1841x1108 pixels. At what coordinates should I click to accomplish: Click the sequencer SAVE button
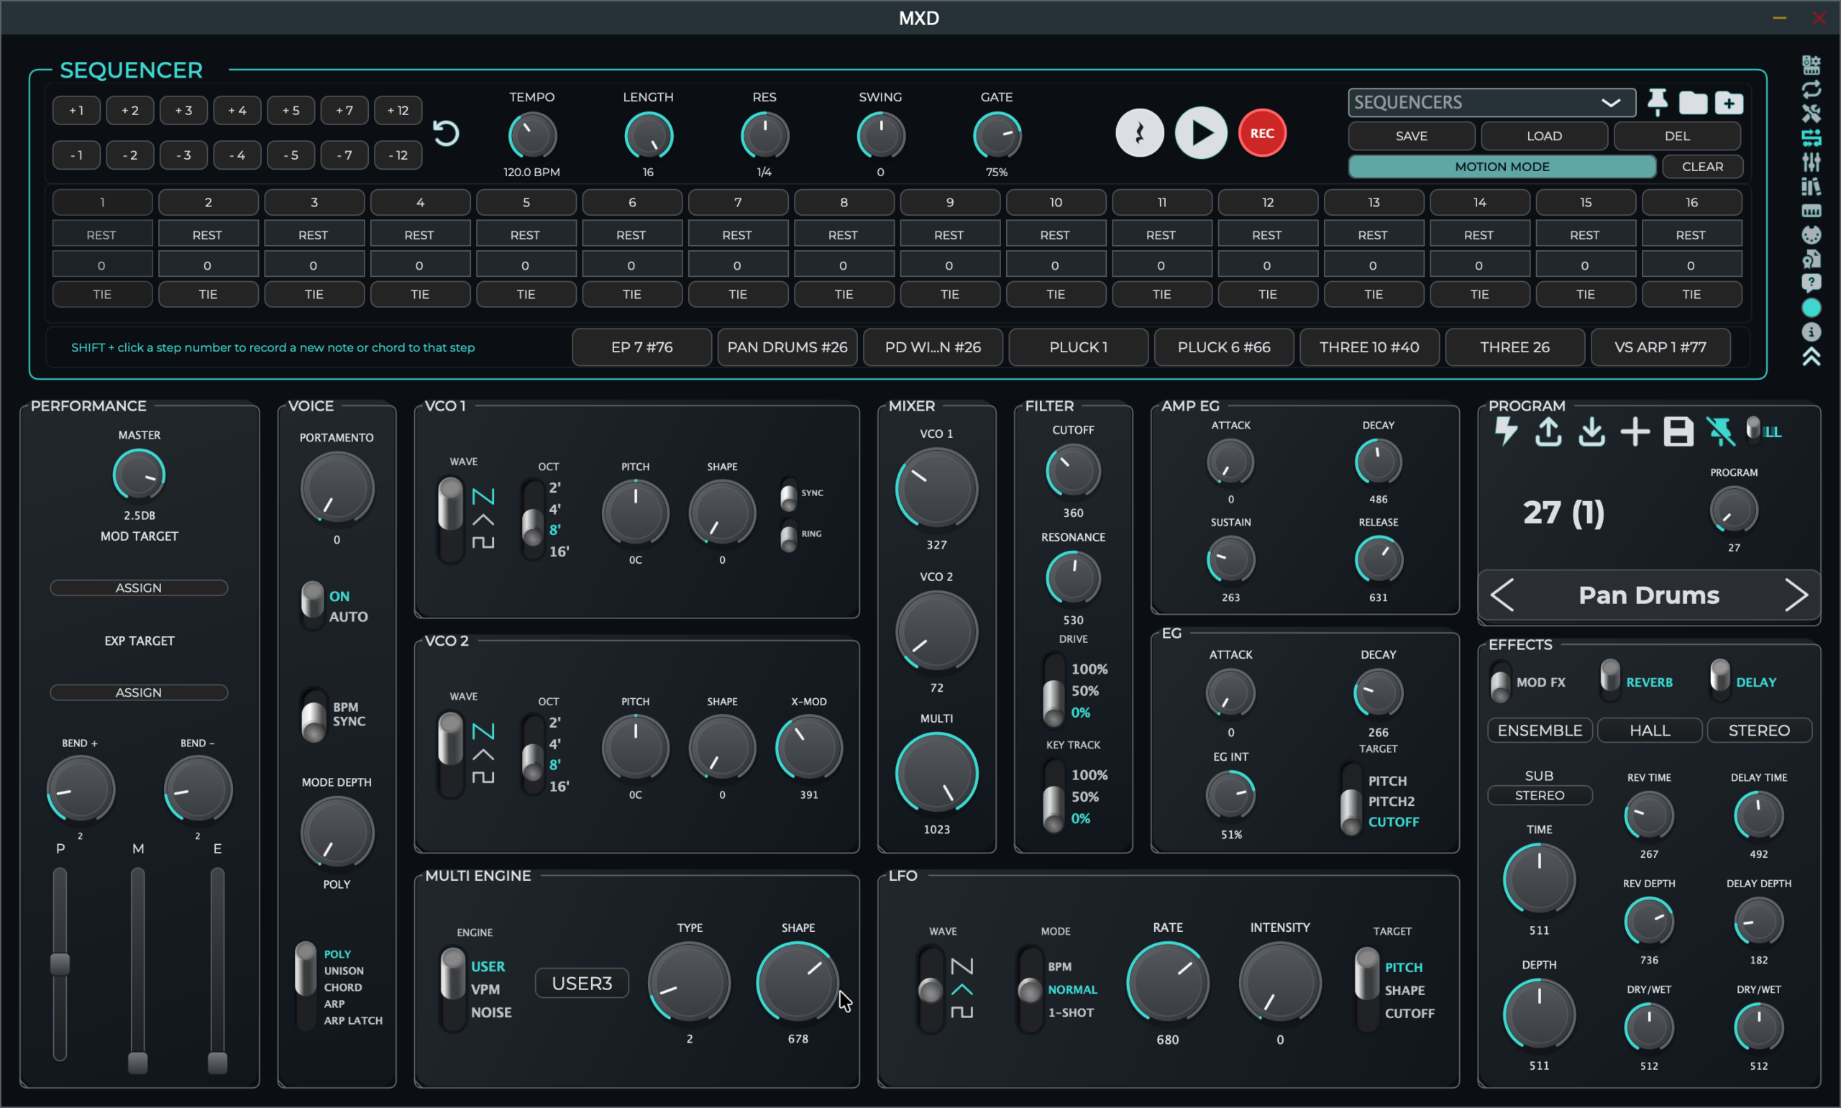(1411, 136)
